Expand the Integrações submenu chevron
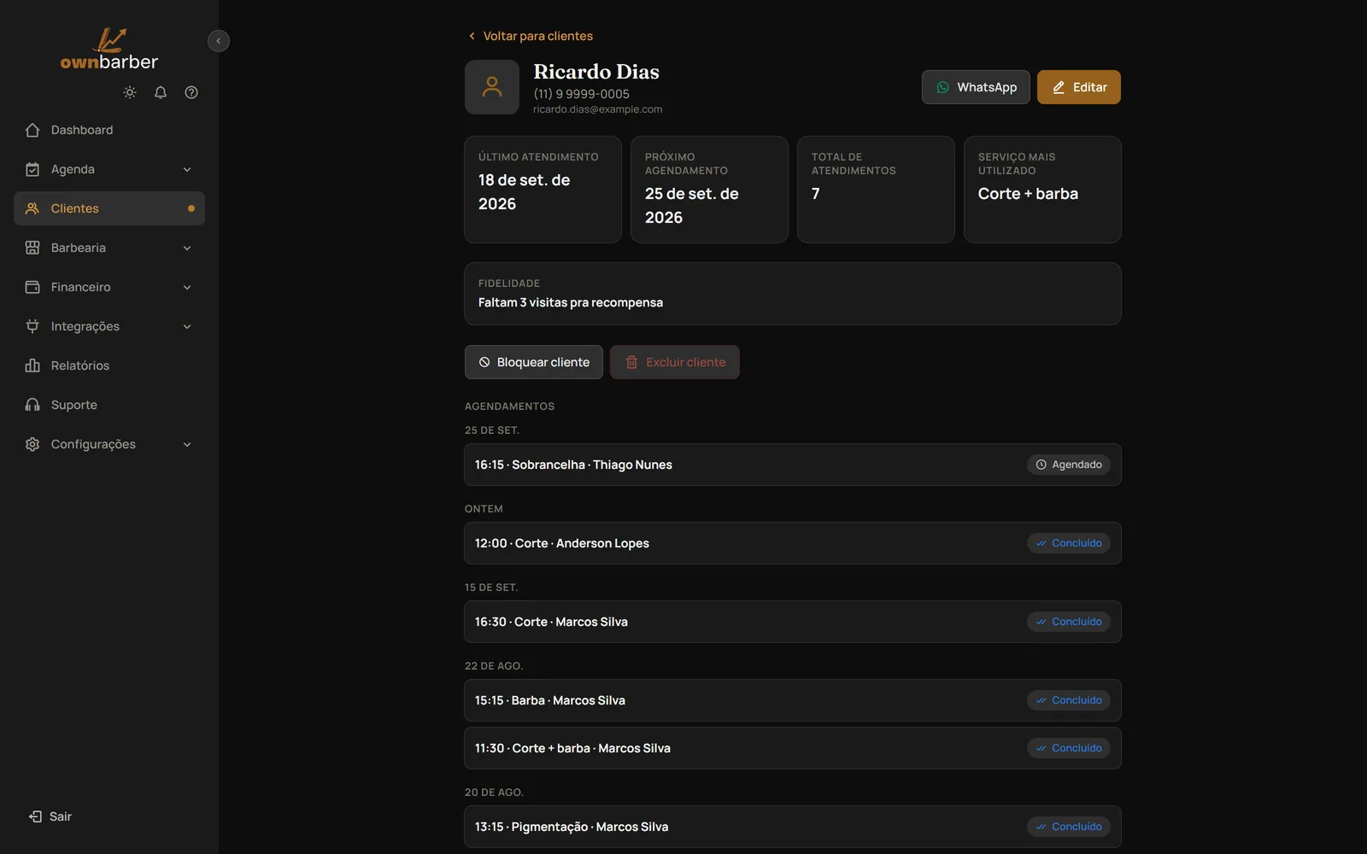Image resolution: width=1367 pixels, height=854 pixels. point(187,326)
